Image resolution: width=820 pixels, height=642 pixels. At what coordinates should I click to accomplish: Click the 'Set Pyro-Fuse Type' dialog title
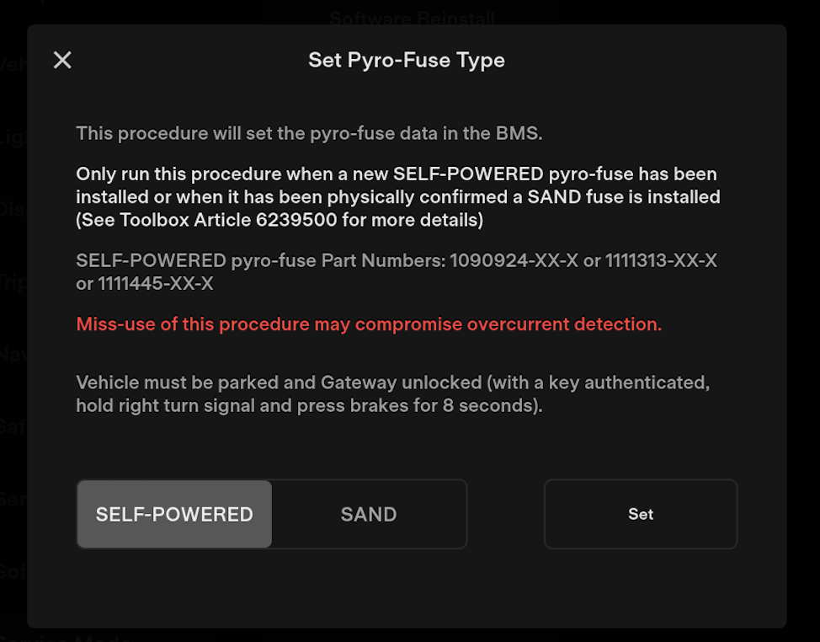407,61
